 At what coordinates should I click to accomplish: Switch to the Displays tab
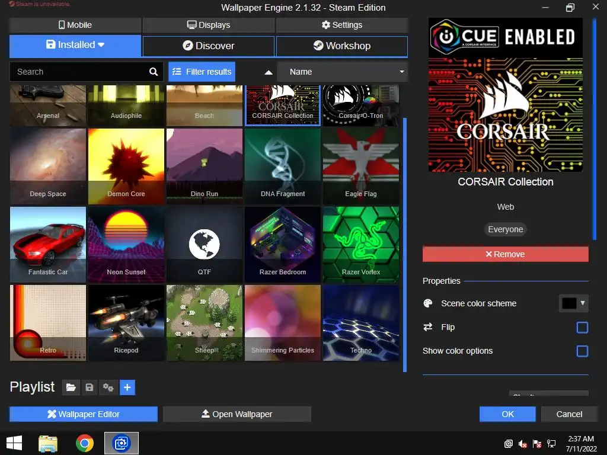(x=209, y=25)
